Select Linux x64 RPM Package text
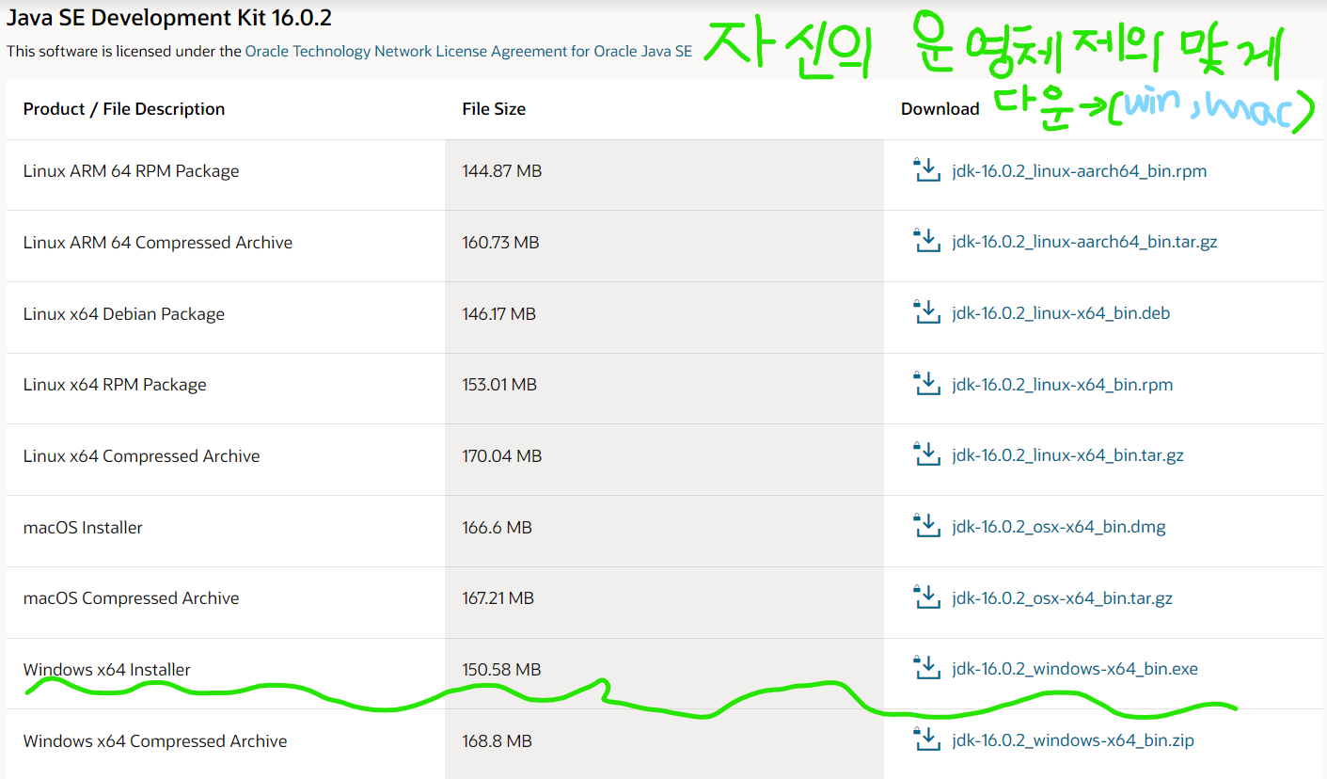The width and height of the screenshot is (1327, 779). pyautogui.click(x=115, y=385)
